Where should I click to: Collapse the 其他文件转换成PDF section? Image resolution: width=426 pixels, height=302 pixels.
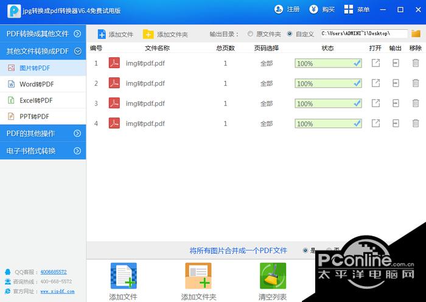[43, 51]
